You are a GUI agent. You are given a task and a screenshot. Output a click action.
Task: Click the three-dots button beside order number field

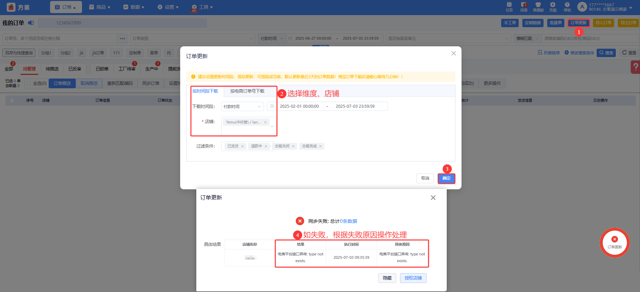click(122, 39)
